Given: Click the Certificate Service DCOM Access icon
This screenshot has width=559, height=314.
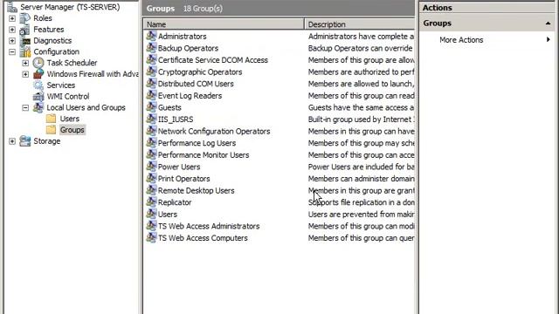Looking at the screenshot, I should (x=151, y=59).
